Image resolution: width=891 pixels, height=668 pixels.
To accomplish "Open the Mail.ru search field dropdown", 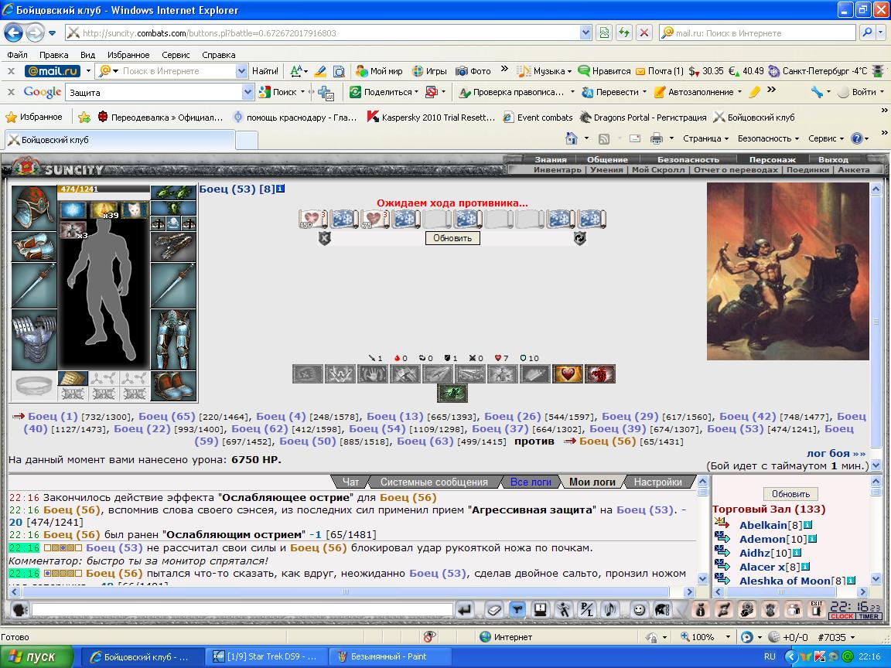I will click(241, 71).
